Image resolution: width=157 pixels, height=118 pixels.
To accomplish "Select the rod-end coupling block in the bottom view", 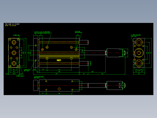I will tap(115, 85).
